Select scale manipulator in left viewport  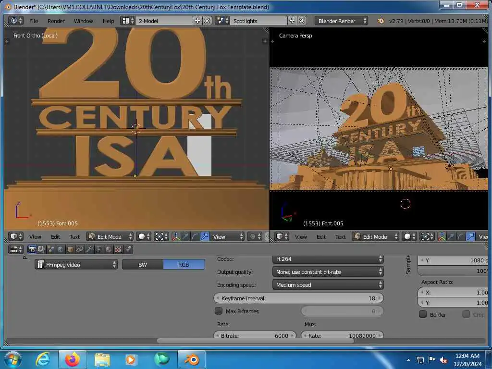point(205,236)
